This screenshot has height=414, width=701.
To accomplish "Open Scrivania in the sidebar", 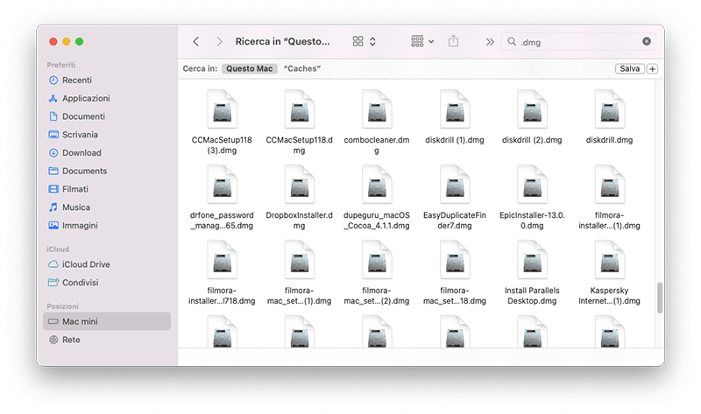I will (x=106, y=135).
